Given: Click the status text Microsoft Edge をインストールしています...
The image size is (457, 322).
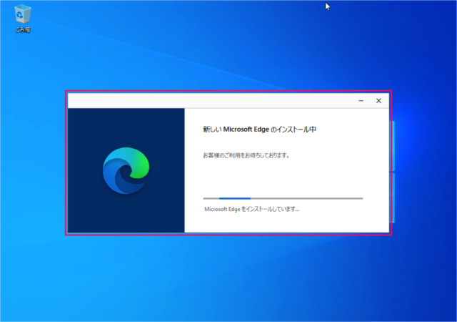Looking at the screenshot, I should 252,209.
